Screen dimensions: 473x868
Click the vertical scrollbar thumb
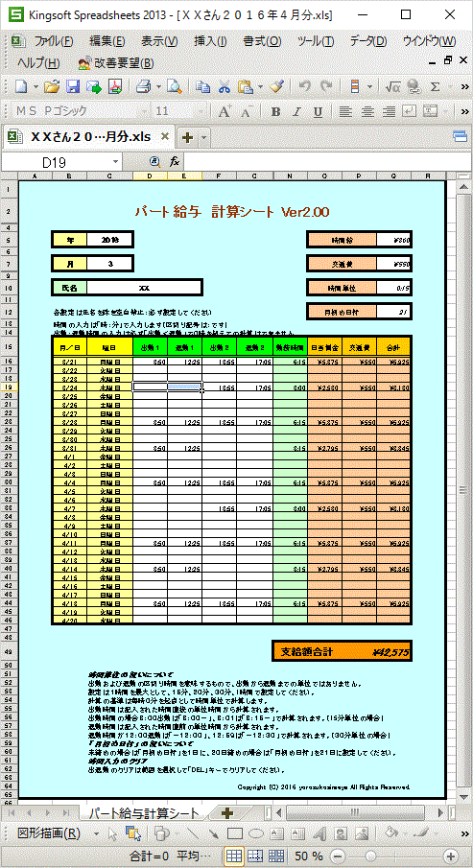pyautogui.click(x=463, y=489)
